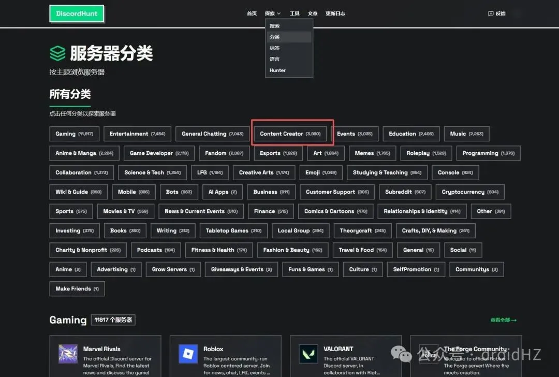559x377 pixels.
Task: Select the Music category
Action: (x=466, y=134)
